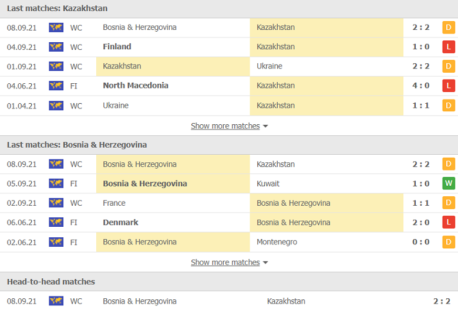Viewport: 458px width, 310px height.
Task: Click D badge in Kazakhstan vs Ukraine 2:2 row
Action: [449, 66]
